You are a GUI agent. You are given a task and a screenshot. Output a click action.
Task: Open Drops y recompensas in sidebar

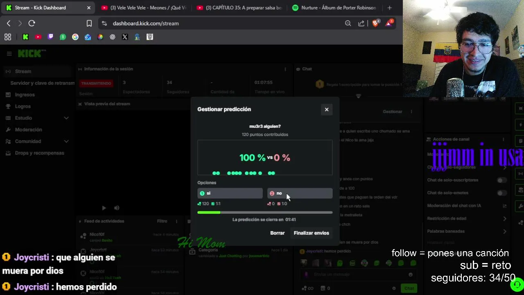tap(39, 153)
